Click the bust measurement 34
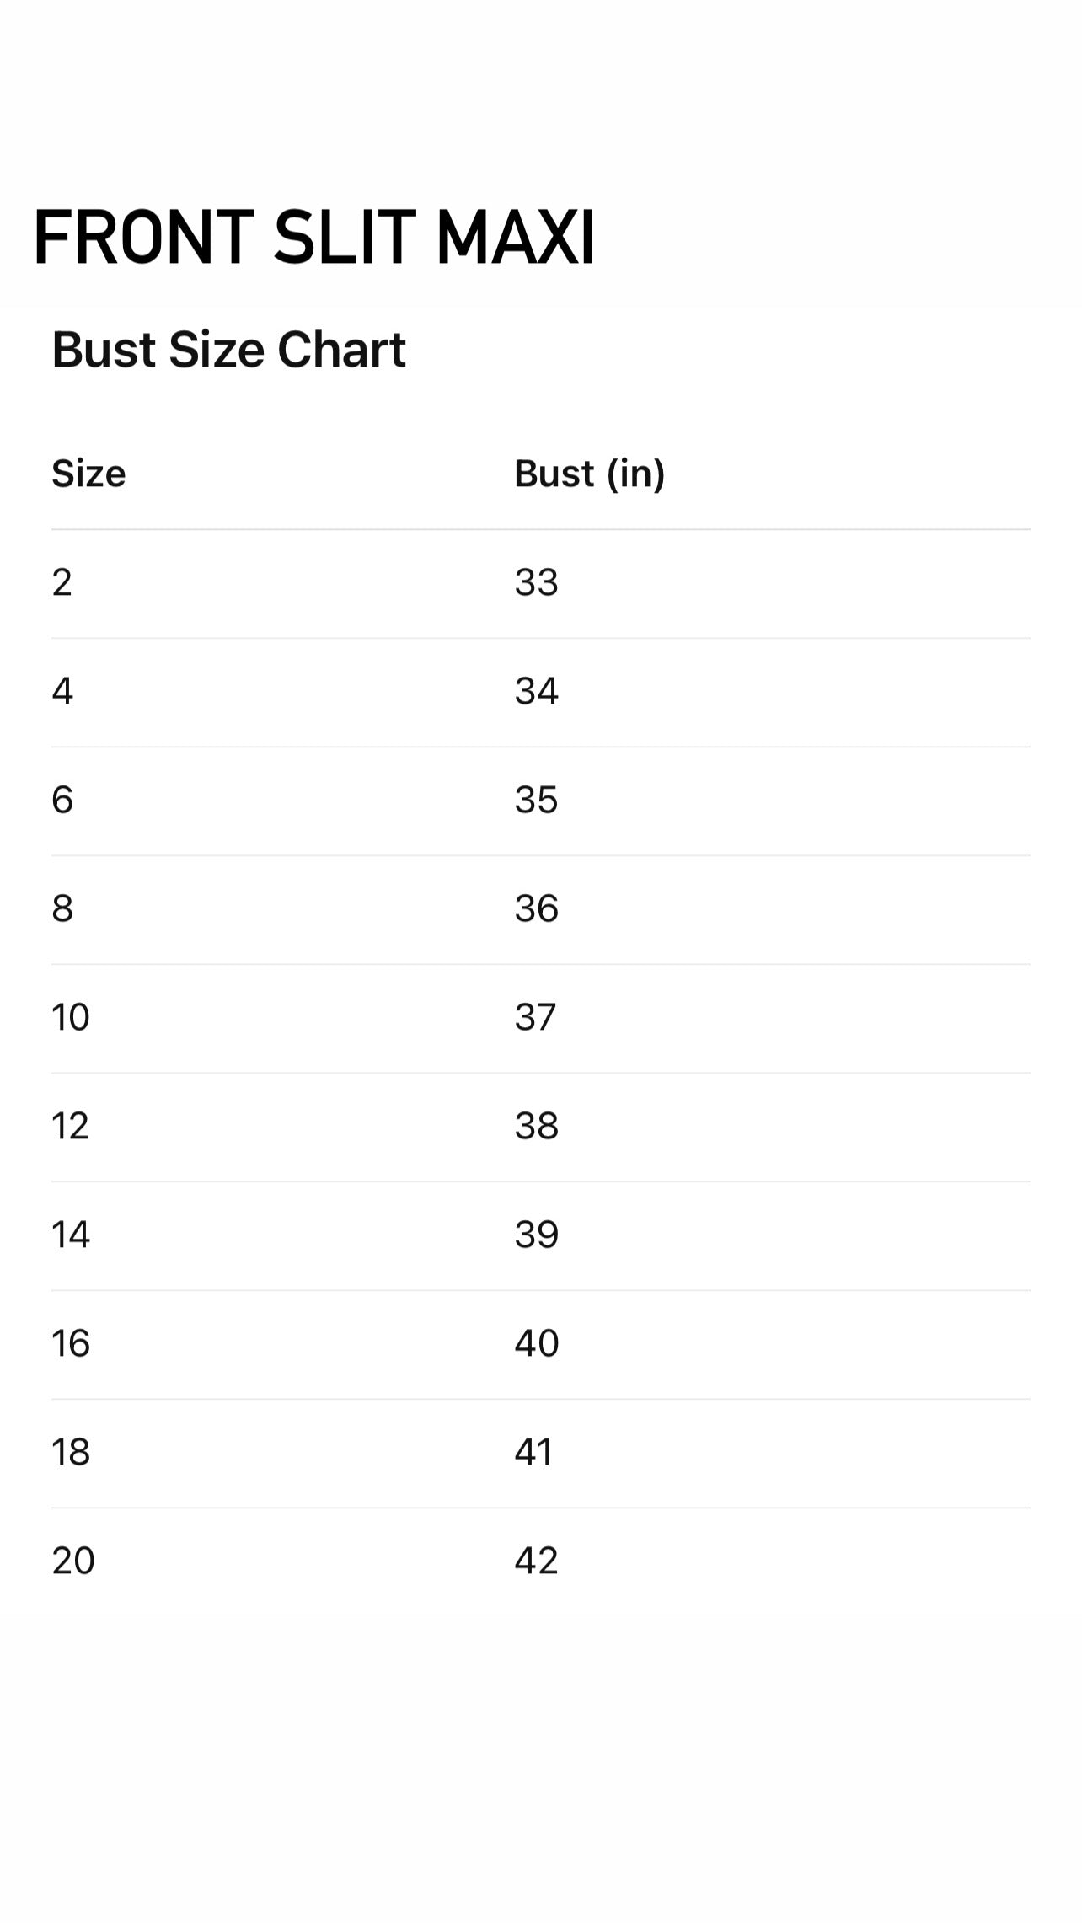This screenshot has width=1082, height=1923. tap(536, 691)
